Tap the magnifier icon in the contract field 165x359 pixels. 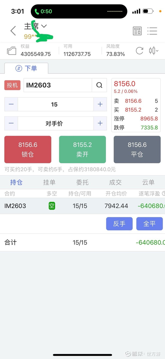point(99,85)
